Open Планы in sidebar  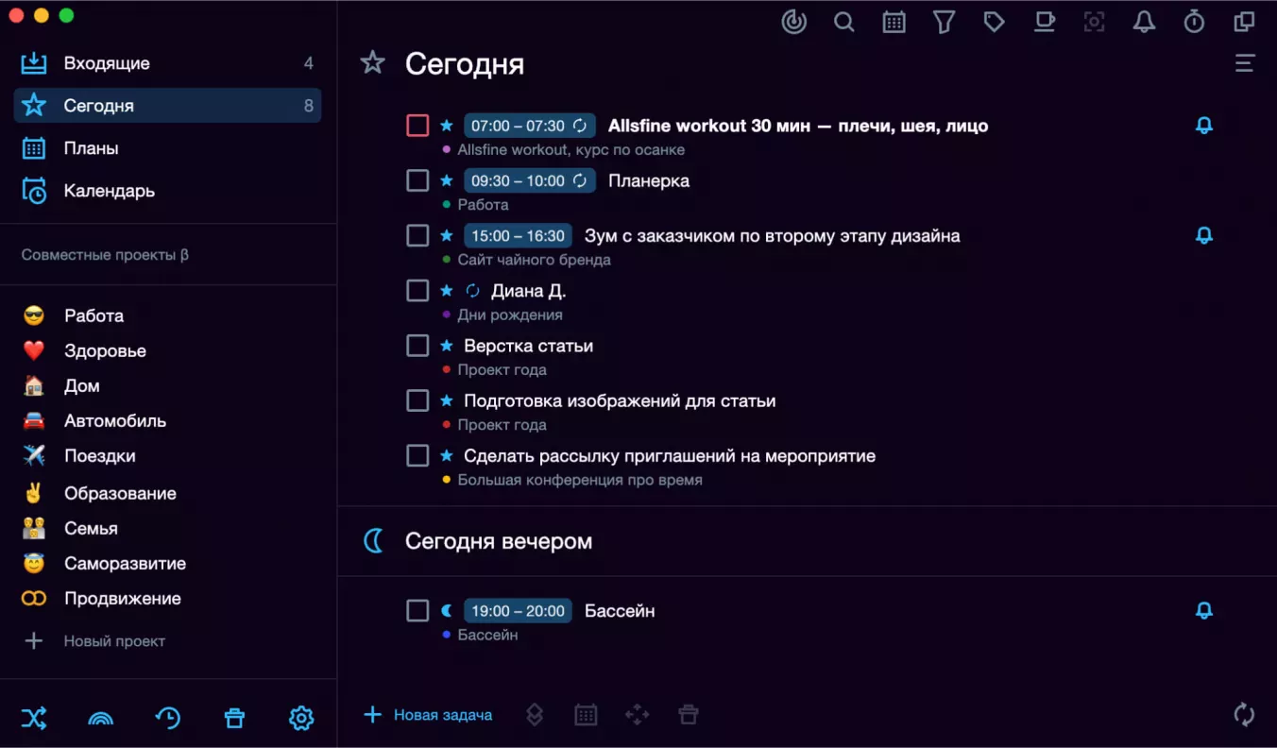pos(167,148)
